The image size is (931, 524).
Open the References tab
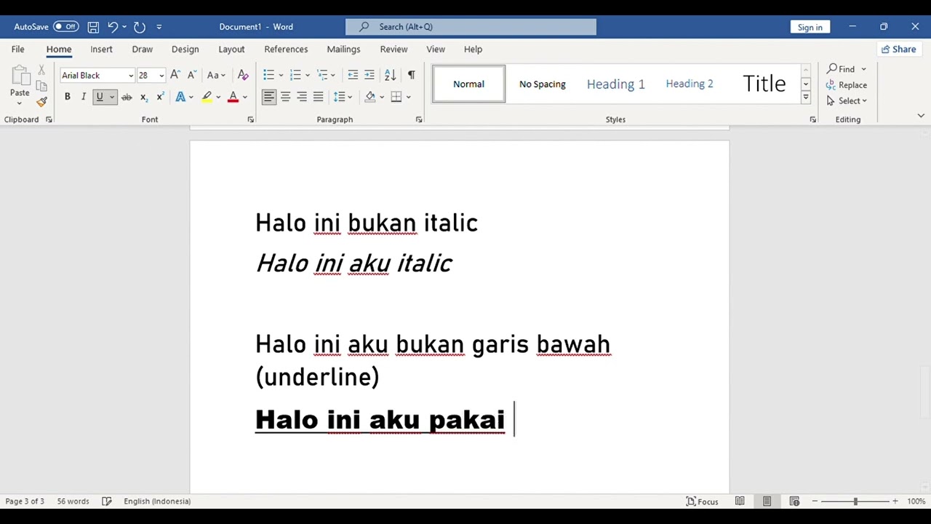(x=286, y=49)
